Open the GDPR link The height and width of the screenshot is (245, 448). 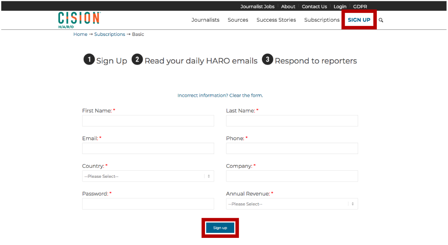point(360,7)
